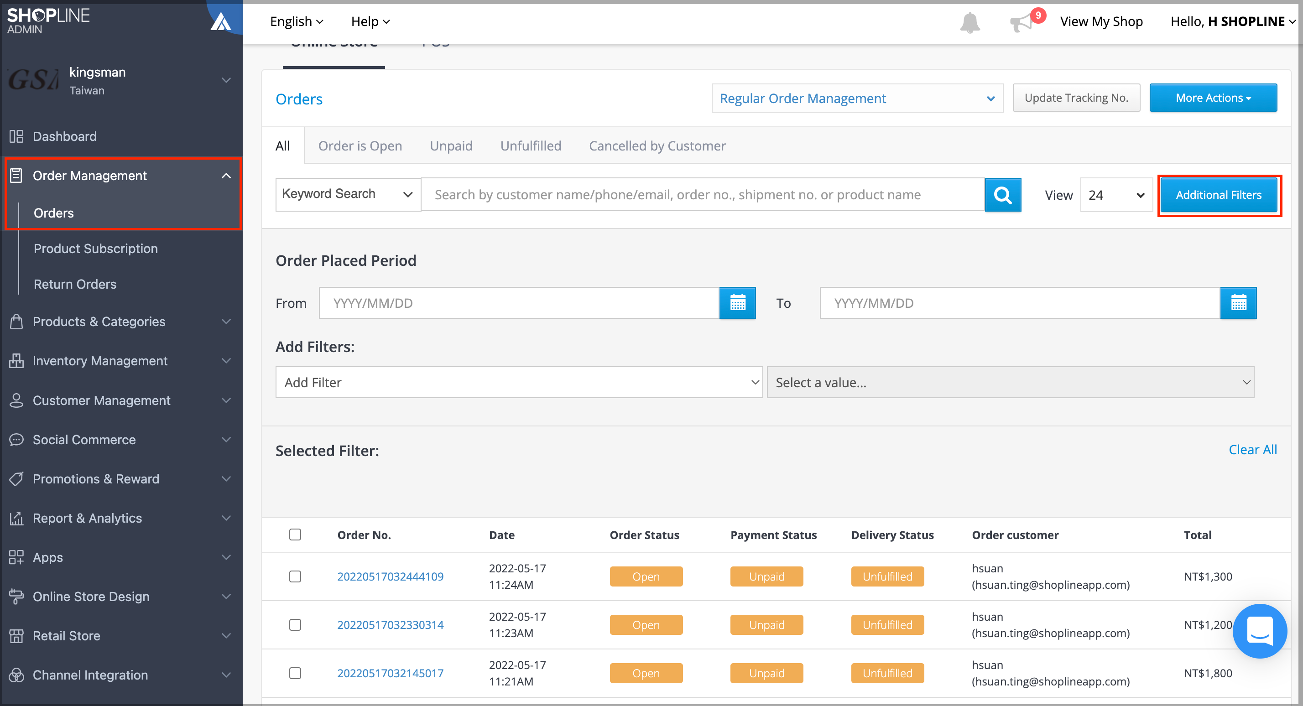
Task: Click the Social Commerce chat icon
Action: coord(16,440)
